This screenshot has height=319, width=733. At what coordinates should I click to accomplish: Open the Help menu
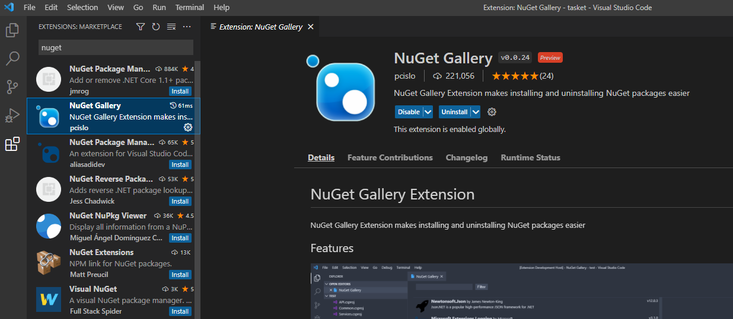pyautogui.click(x=221, y=8)
